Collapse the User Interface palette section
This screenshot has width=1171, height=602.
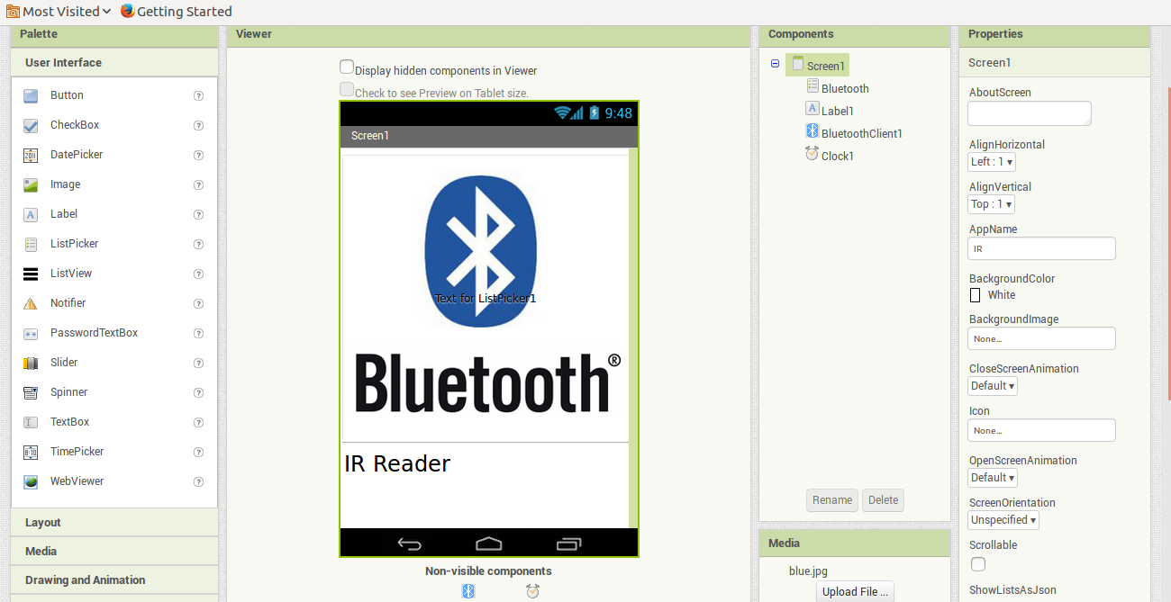(x=114, y=63)
